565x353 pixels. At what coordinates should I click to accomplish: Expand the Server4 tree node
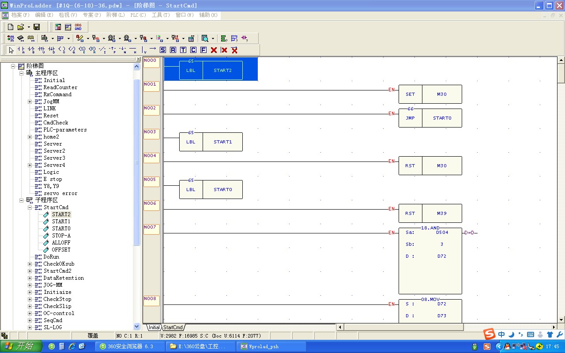tap(30, 165)
